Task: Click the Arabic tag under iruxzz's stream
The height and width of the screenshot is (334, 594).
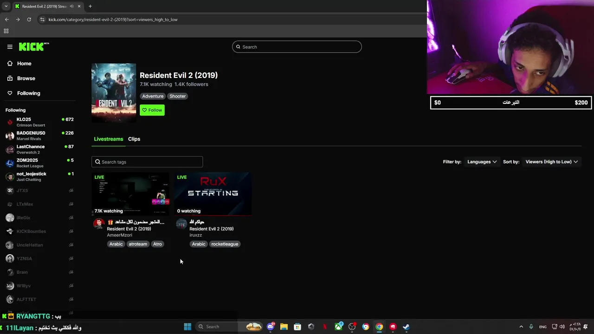Action: click(199, 244)
